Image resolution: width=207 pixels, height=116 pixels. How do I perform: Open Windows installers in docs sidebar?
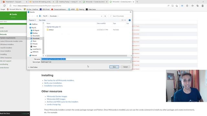pyautogui.click(x=7, y=44)
